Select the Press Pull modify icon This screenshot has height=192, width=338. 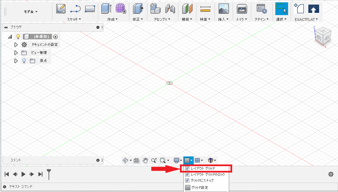point(138,9)
